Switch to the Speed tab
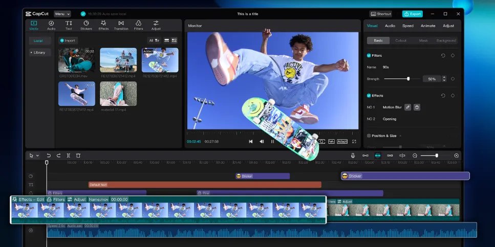This screenshot has height=247, width=495. coord(407,26)
